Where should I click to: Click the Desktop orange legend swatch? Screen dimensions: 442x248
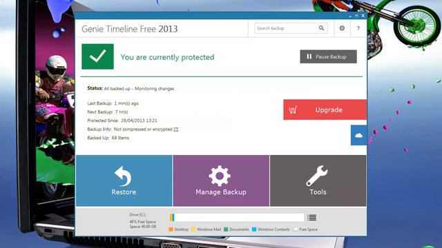[x=171, y=229]
